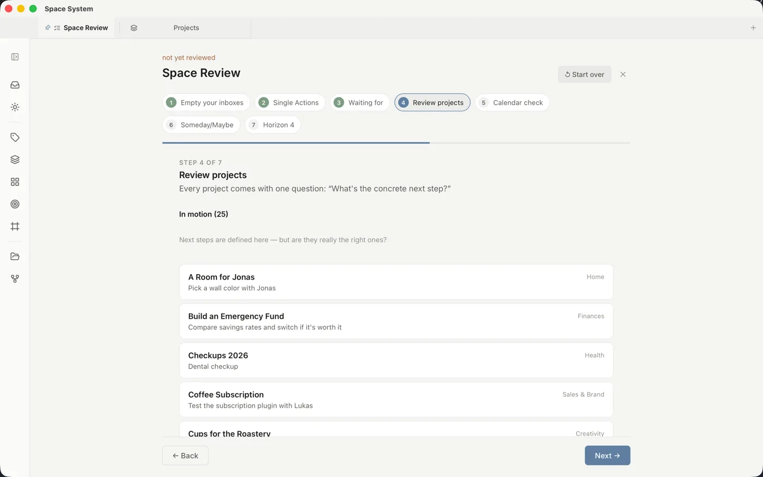Open the branch fork icon in sidebar
763x477 pixels.
coord(15,279)
